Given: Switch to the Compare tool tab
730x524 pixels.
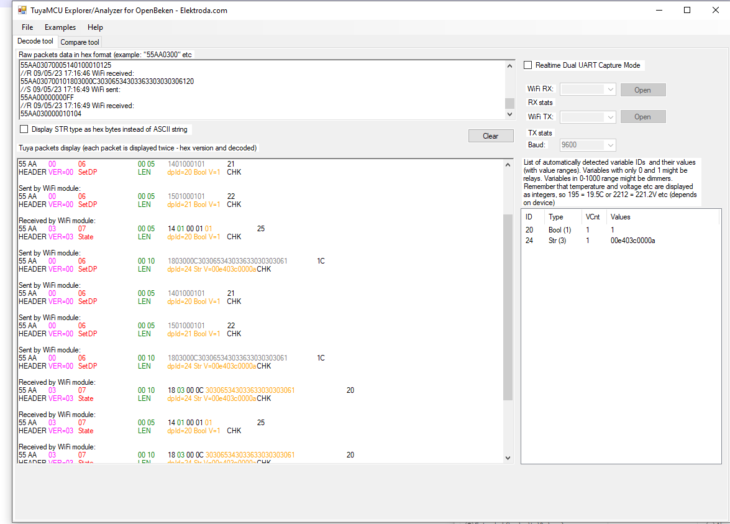Looking at the screenshot, I should pyautogui.click(x=80, y=42).
